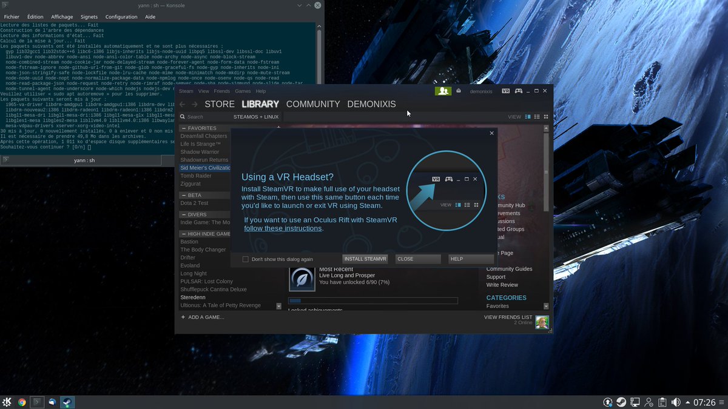The image size is (728, 409).
Task: Close the VR Headset dialog with X
Action: tap(491, 133)
